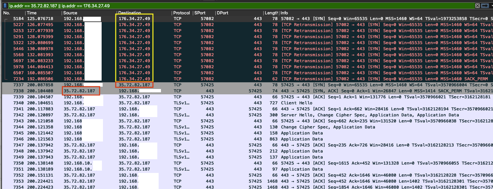Screen dimensions: 493x189
Task: Select TCP Retransmission packet 5697
Action: (x=235, y=61)
